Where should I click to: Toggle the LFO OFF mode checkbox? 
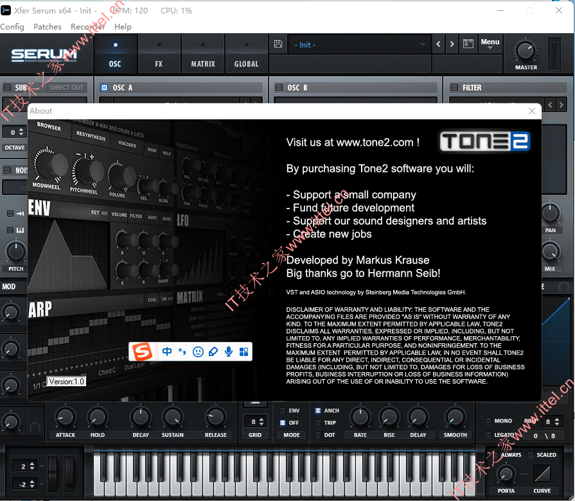point(283,423)
